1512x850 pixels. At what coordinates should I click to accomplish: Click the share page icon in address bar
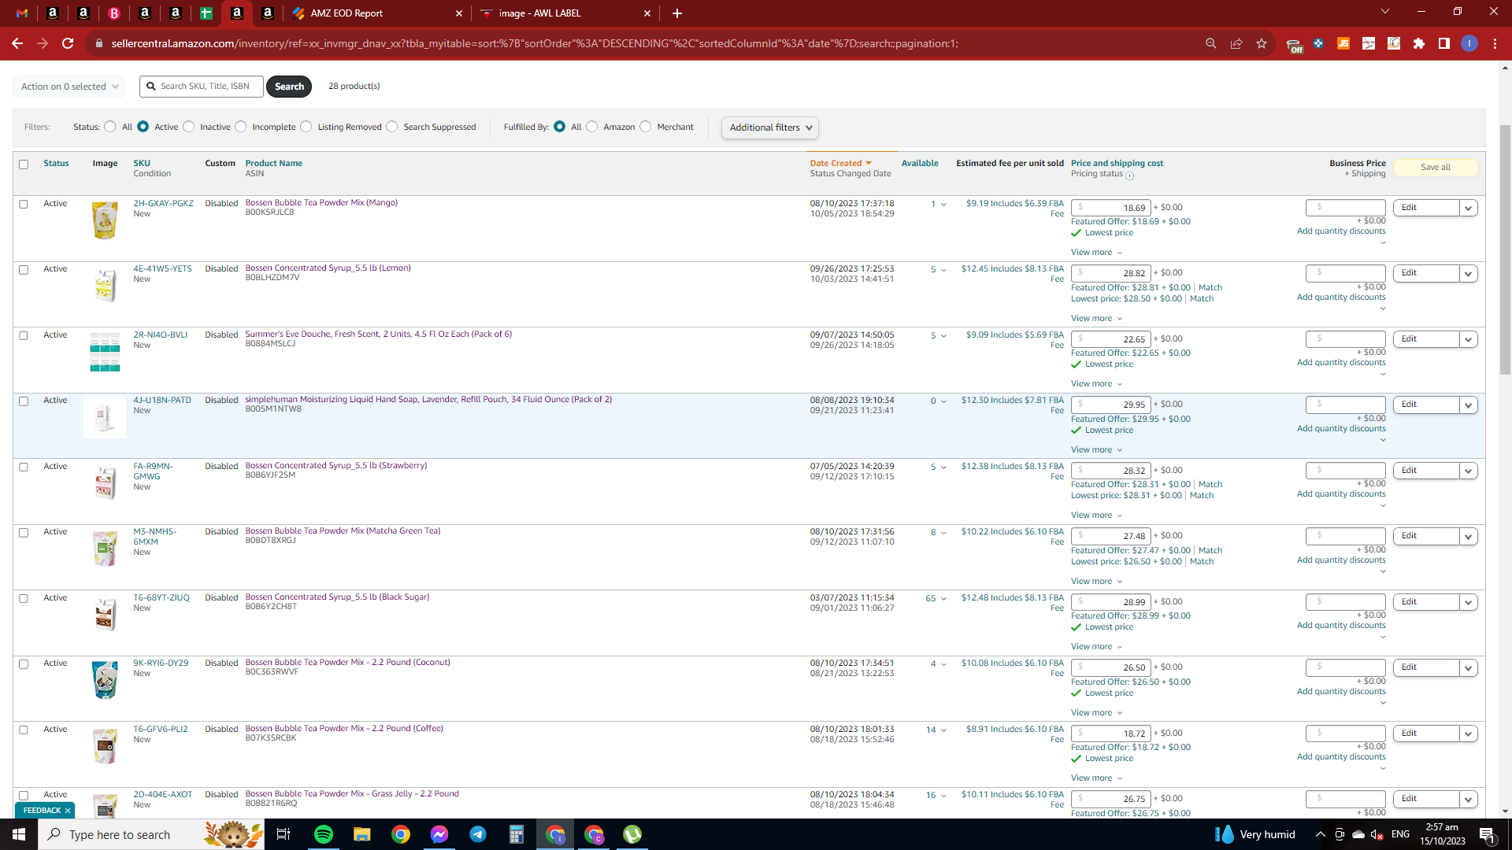point(1236,43)
